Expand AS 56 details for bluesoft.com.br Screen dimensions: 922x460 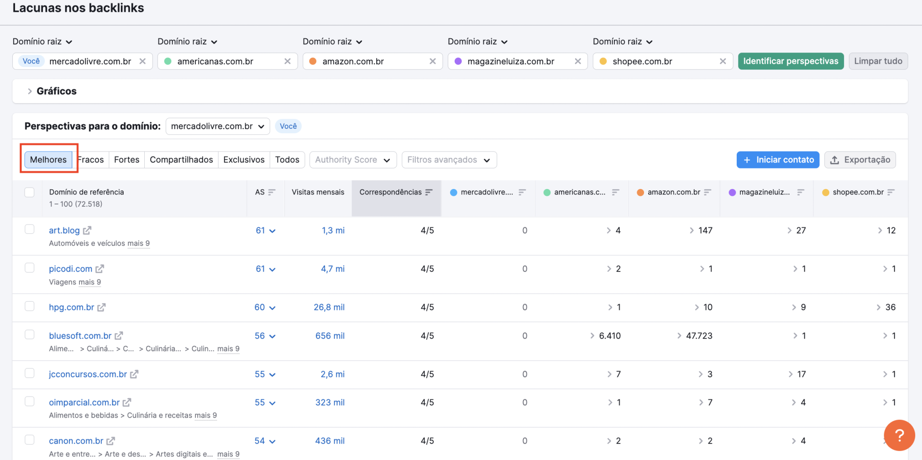pyautogui.click(x=265, y=336)
